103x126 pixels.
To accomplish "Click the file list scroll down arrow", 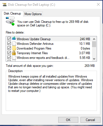I will click(94, 59).
